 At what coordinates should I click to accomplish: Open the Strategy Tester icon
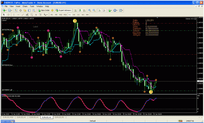[x=34, y=10]
